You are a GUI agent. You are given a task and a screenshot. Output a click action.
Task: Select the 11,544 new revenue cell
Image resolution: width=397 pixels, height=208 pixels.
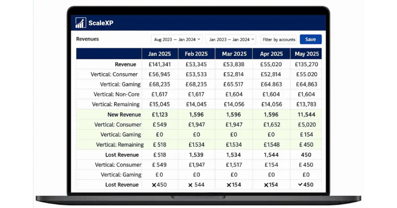pyautogui.click(x=306, y=114)
